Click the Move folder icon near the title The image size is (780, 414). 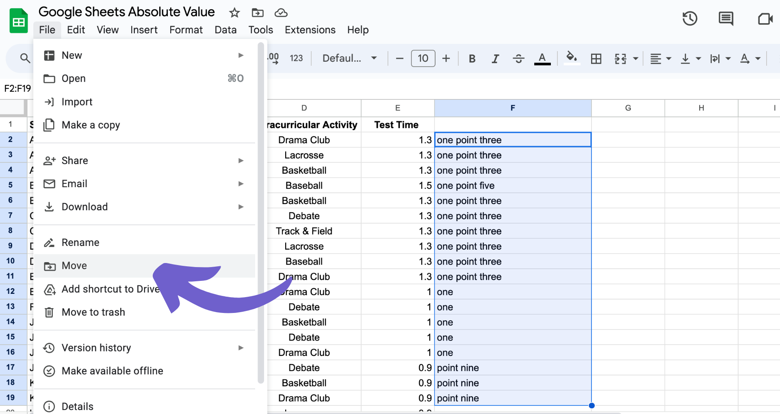pos(258,13)
